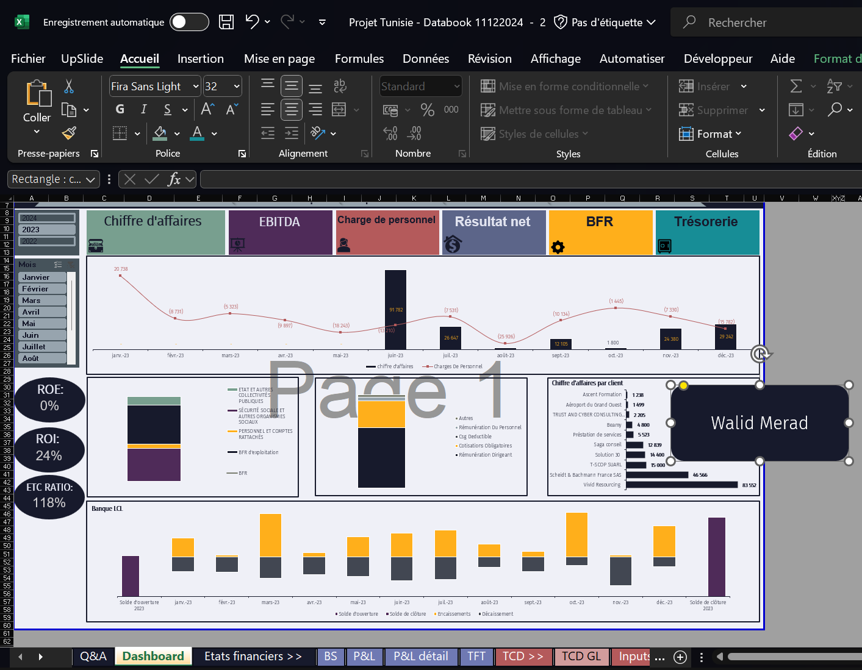Image resolution: width=862 pixels, height=670 pixels.
Task: Open the font size dropdown showing 32
Action: [x=237, y=87]
